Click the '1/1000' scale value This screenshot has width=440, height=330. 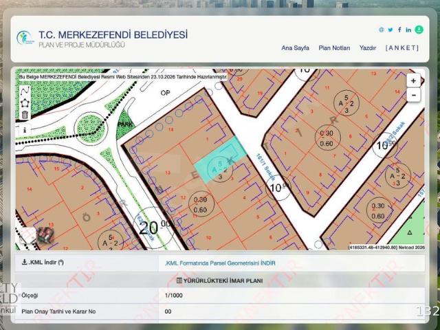174,296
